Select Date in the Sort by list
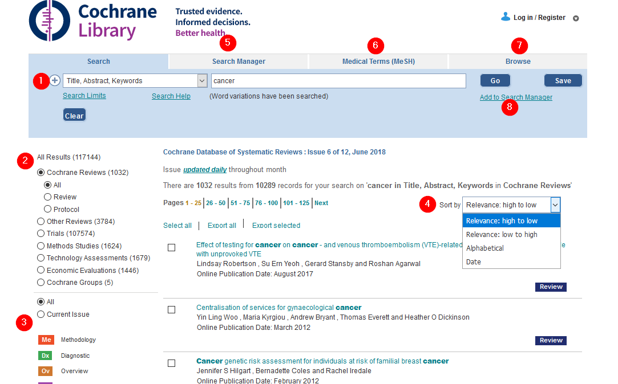 tap(474, 262)
